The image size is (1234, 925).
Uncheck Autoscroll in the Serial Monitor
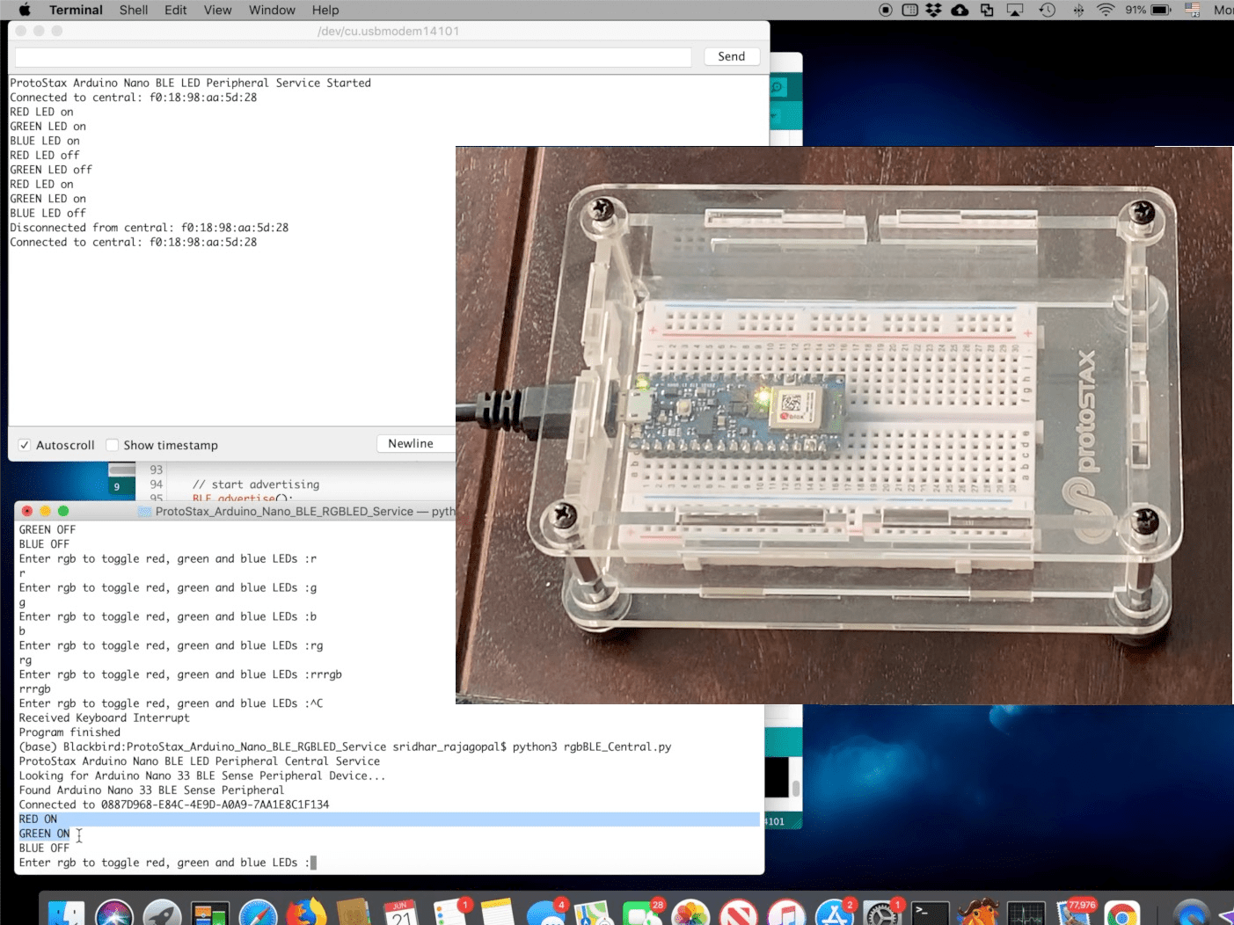coord(25,445)
